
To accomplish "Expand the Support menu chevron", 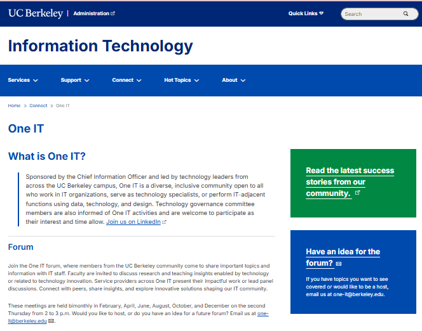I will click(86, 81).
